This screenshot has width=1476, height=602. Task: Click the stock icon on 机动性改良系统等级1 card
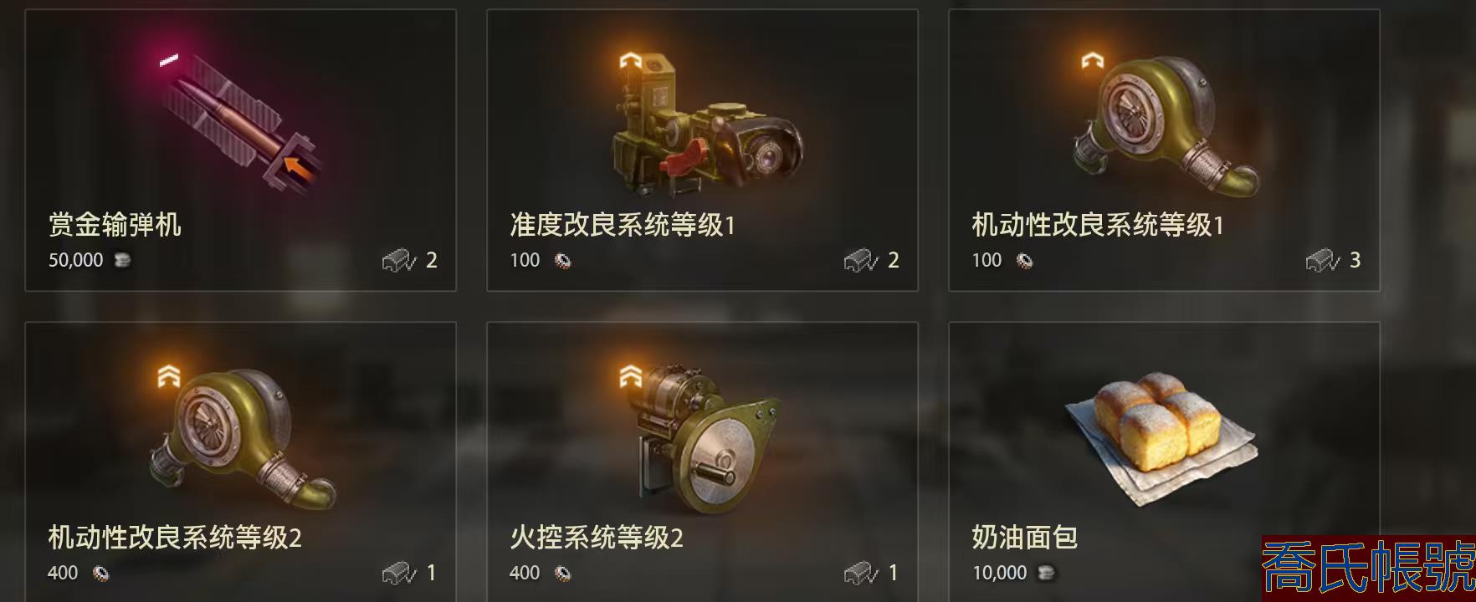pyautogui.click(x=1323, y=261)
